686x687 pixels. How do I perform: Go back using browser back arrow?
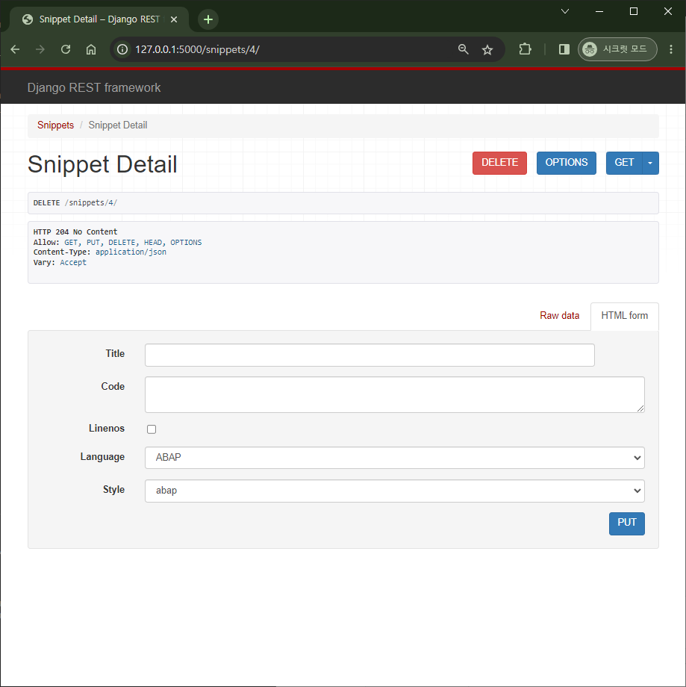click(x=16, y=49)
